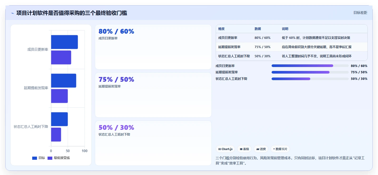Screen dimensions: 378x175
Task: Click the 延期提前发现率 progress bar
Action: click(310, 72)
